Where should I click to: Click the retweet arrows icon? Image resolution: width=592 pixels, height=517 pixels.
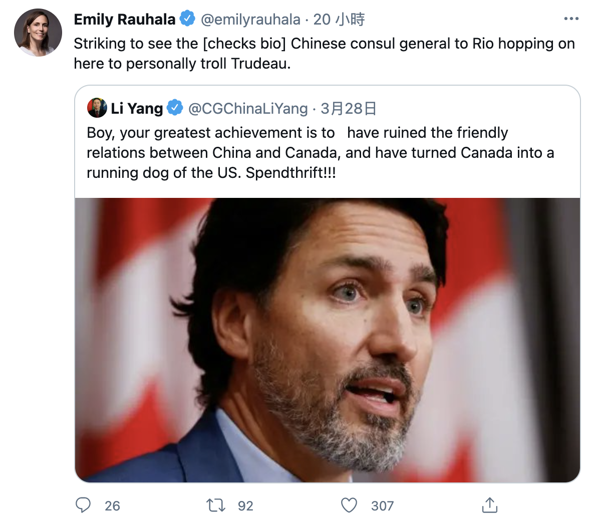[x=216, y=505]
